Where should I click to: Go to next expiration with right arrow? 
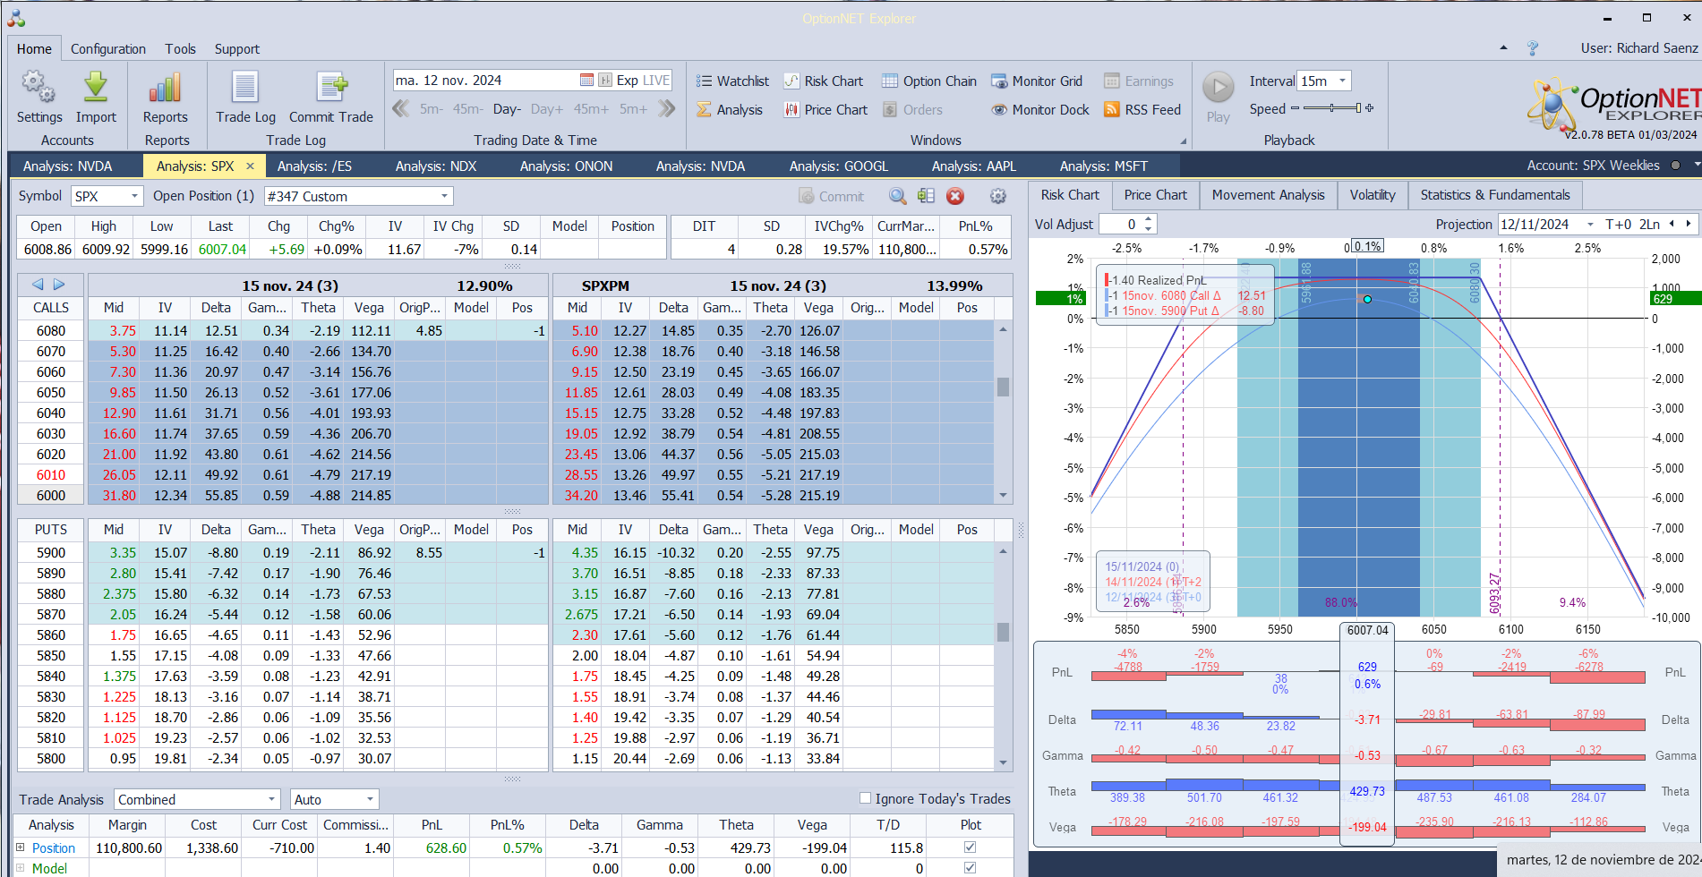coord(59,285)
